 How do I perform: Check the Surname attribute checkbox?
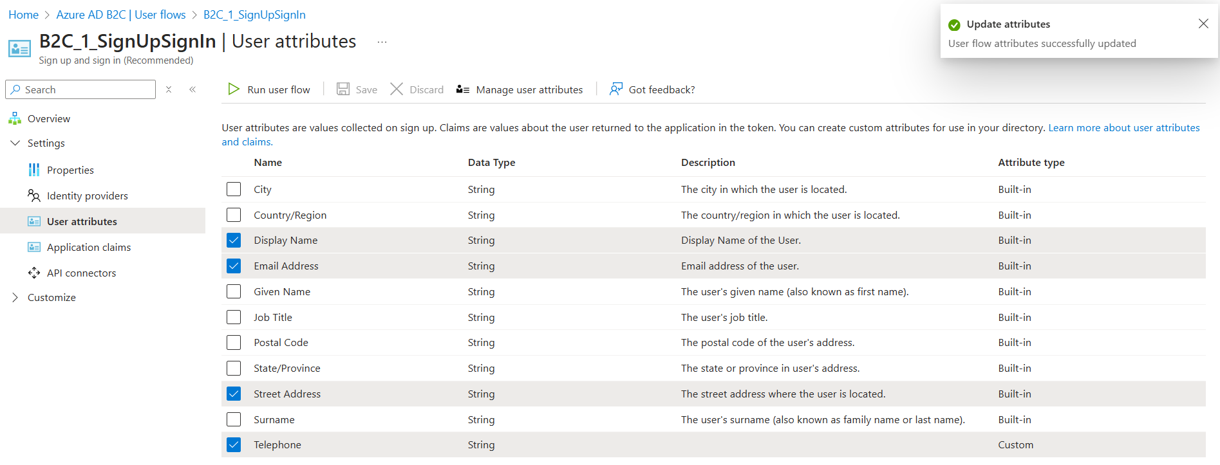(234, 419)
